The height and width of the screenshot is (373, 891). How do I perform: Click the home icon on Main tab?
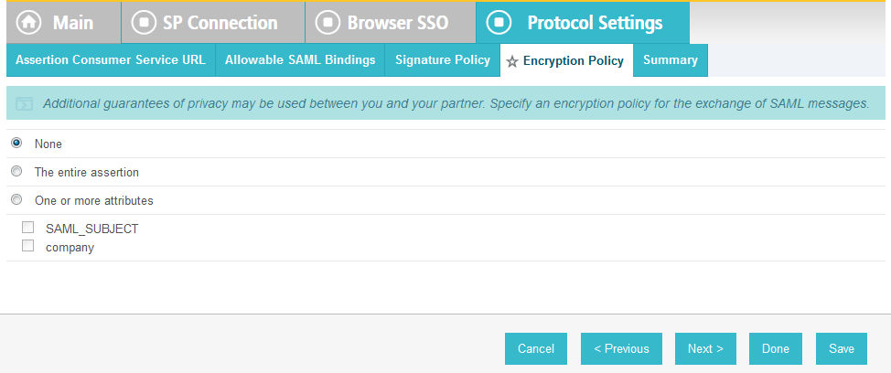coord(28,23)
